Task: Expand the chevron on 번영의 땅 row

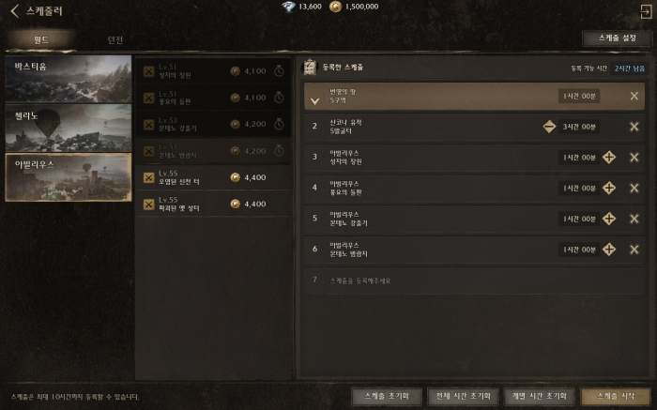Action: [x=314, y=100]
